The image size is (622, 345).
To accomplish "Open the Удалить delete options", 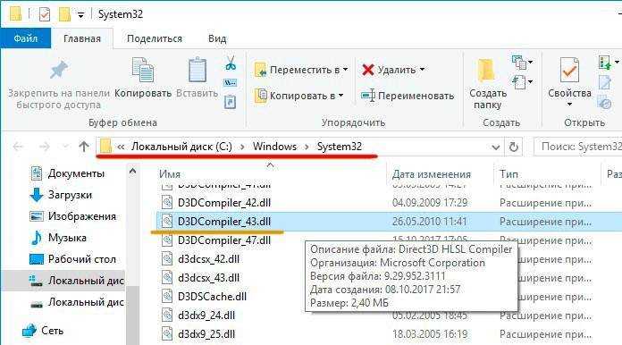I will point(393,70).
